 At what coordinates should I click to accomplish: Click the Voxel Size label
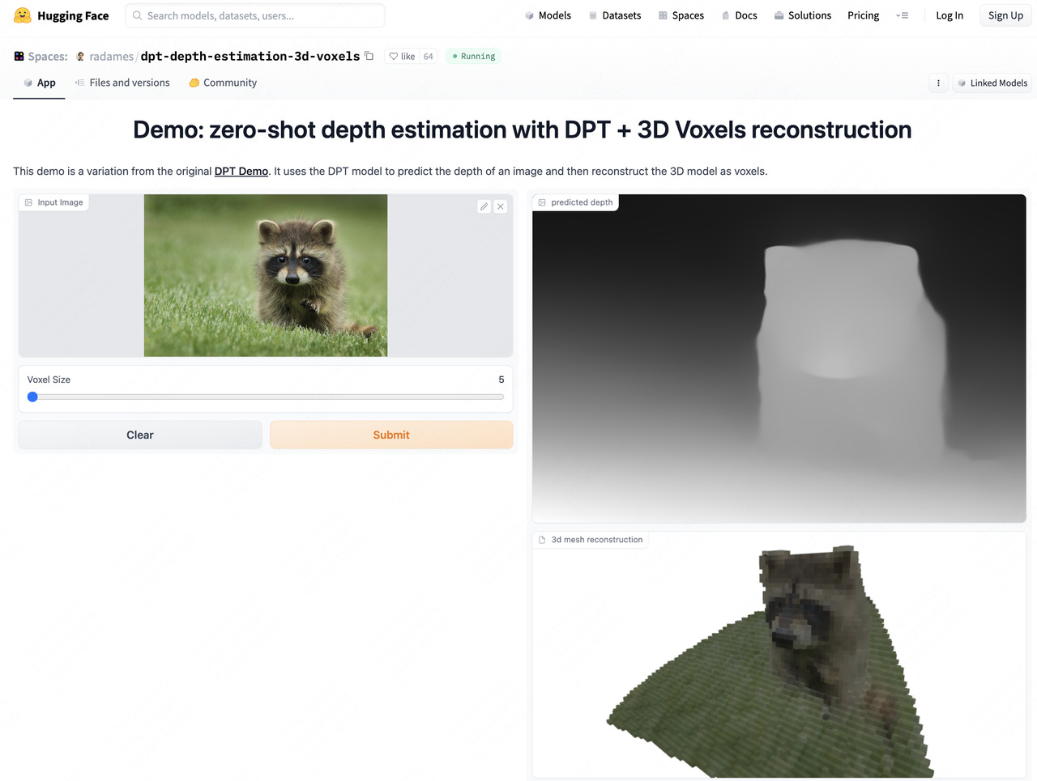point(49,380)
